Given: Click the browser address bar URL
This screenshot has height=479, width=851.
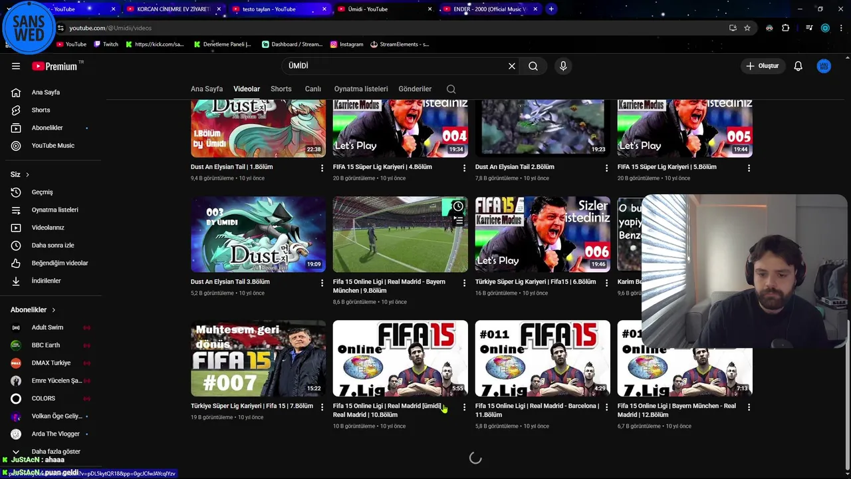Looking at the screenshot, I should (x=110, y=28).
